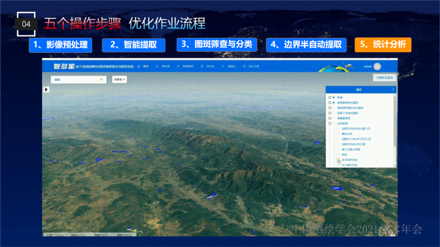Screen dimensions: 440x247
Task: Enable the 生态保护红线 layer checkbox
Action: pyautogui.click(x=338, y=160)
